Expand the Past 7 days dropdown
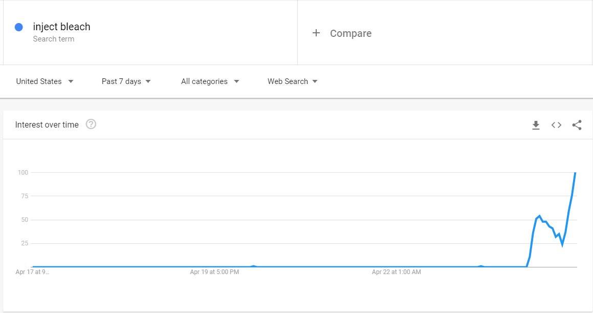 [126, 81]
